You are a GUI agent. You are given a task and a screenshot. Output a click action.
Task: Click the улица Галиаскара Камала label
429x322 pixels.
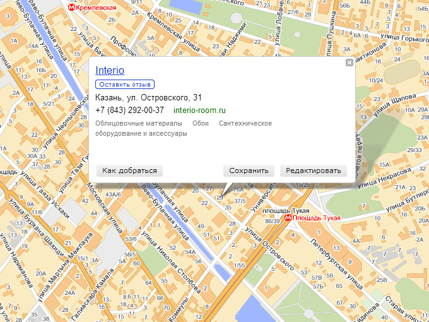click(92, 294)
